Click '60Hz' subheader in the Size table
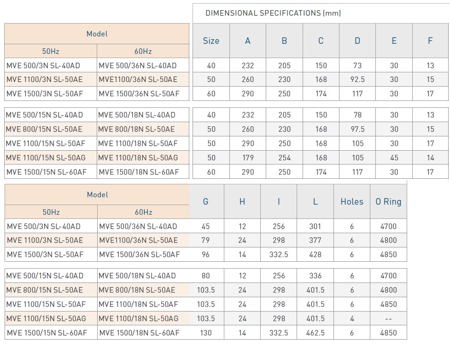The image size is (450, 347). coord(143,52)
